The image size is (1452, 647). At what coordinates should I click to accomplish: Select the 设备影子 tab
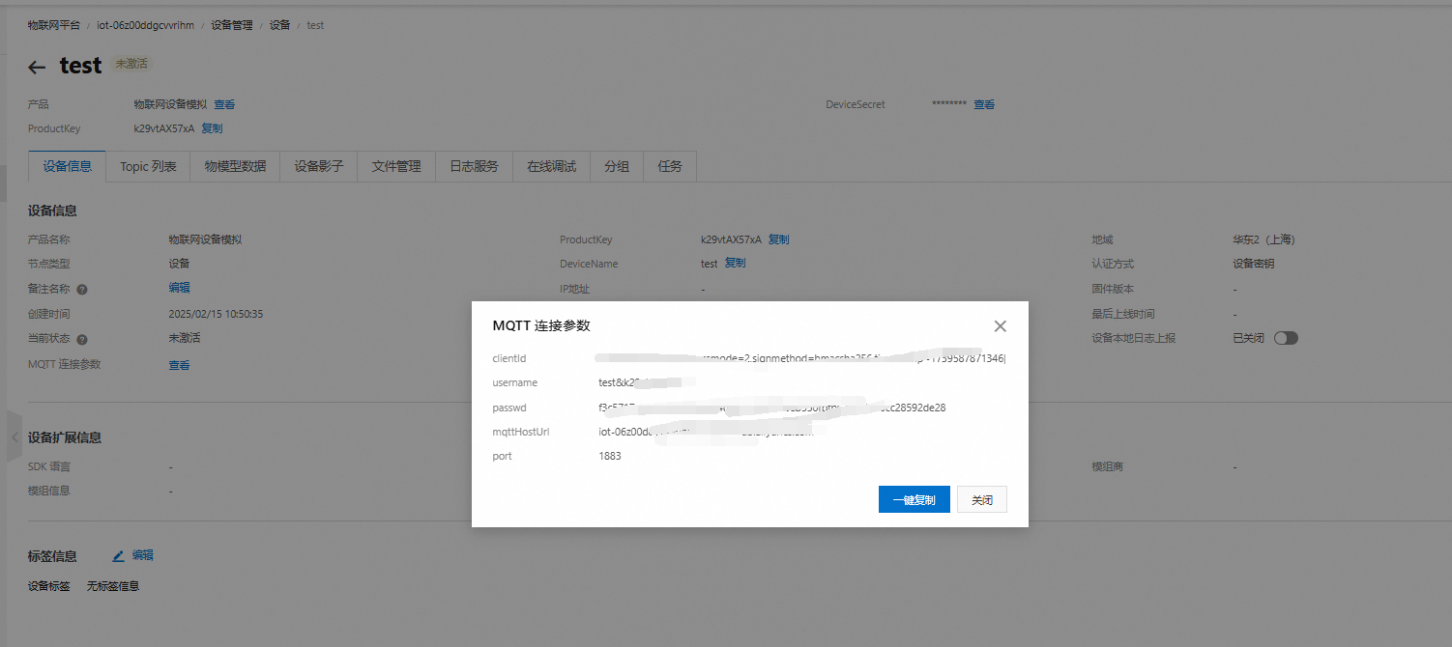(x=319, y=166)
